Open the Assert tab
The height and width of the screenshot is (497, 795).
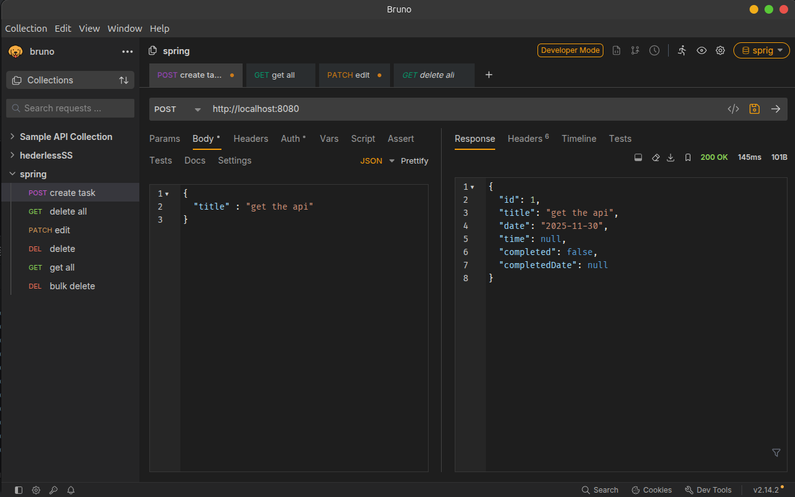pos(401,139)
